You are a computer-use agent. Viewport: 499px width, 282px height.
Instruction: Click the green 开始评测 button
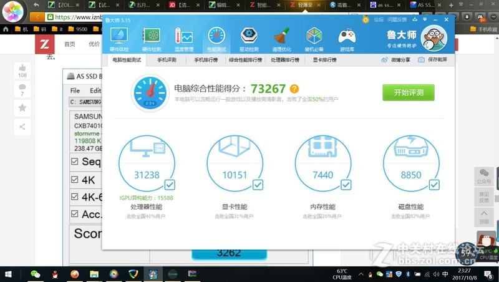(x=409, y=92)
